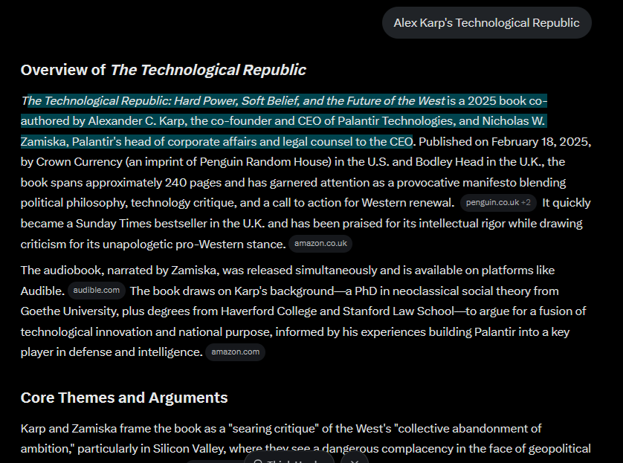Click the words "Crown Currency"

point(79,162)
